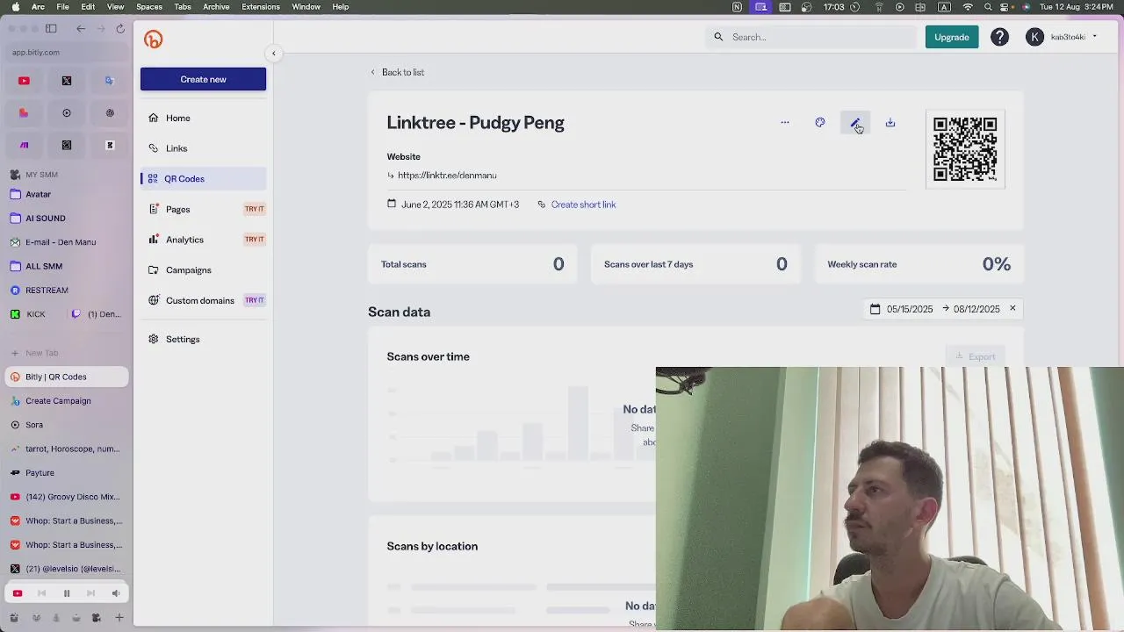
Task: Open the RESTREAM pinned tab
Action: [67, 290]
